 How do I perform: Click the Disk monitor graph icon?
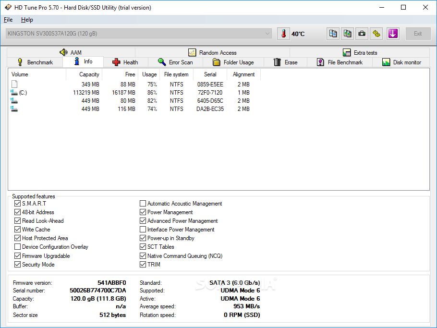pos(386,62)
